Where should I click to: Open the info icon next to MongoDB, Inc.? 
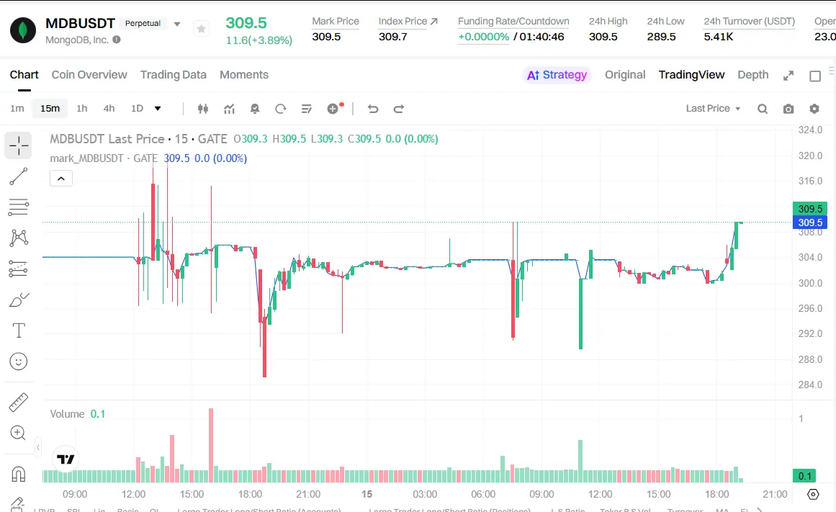tap(117, 40)
